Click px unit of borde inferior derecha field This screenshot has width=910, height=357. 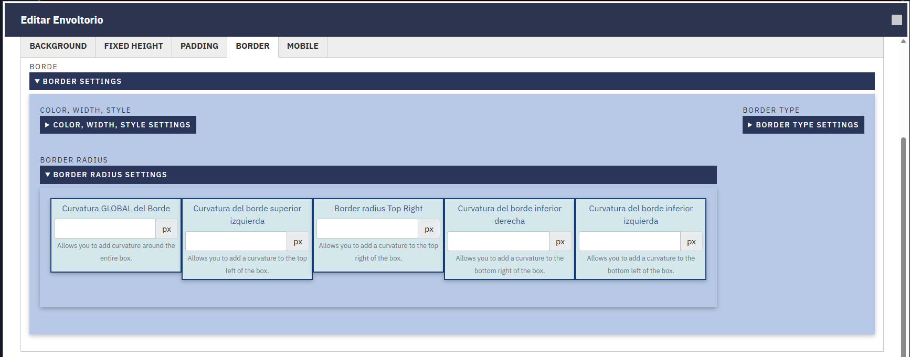560,241
